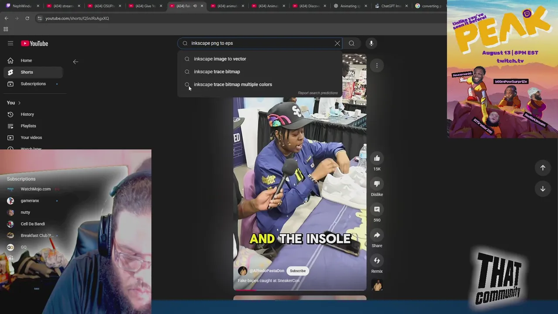The width and height of the screenshot is (558, 314).
Task: Remix this short
Action: coord(377,260)
